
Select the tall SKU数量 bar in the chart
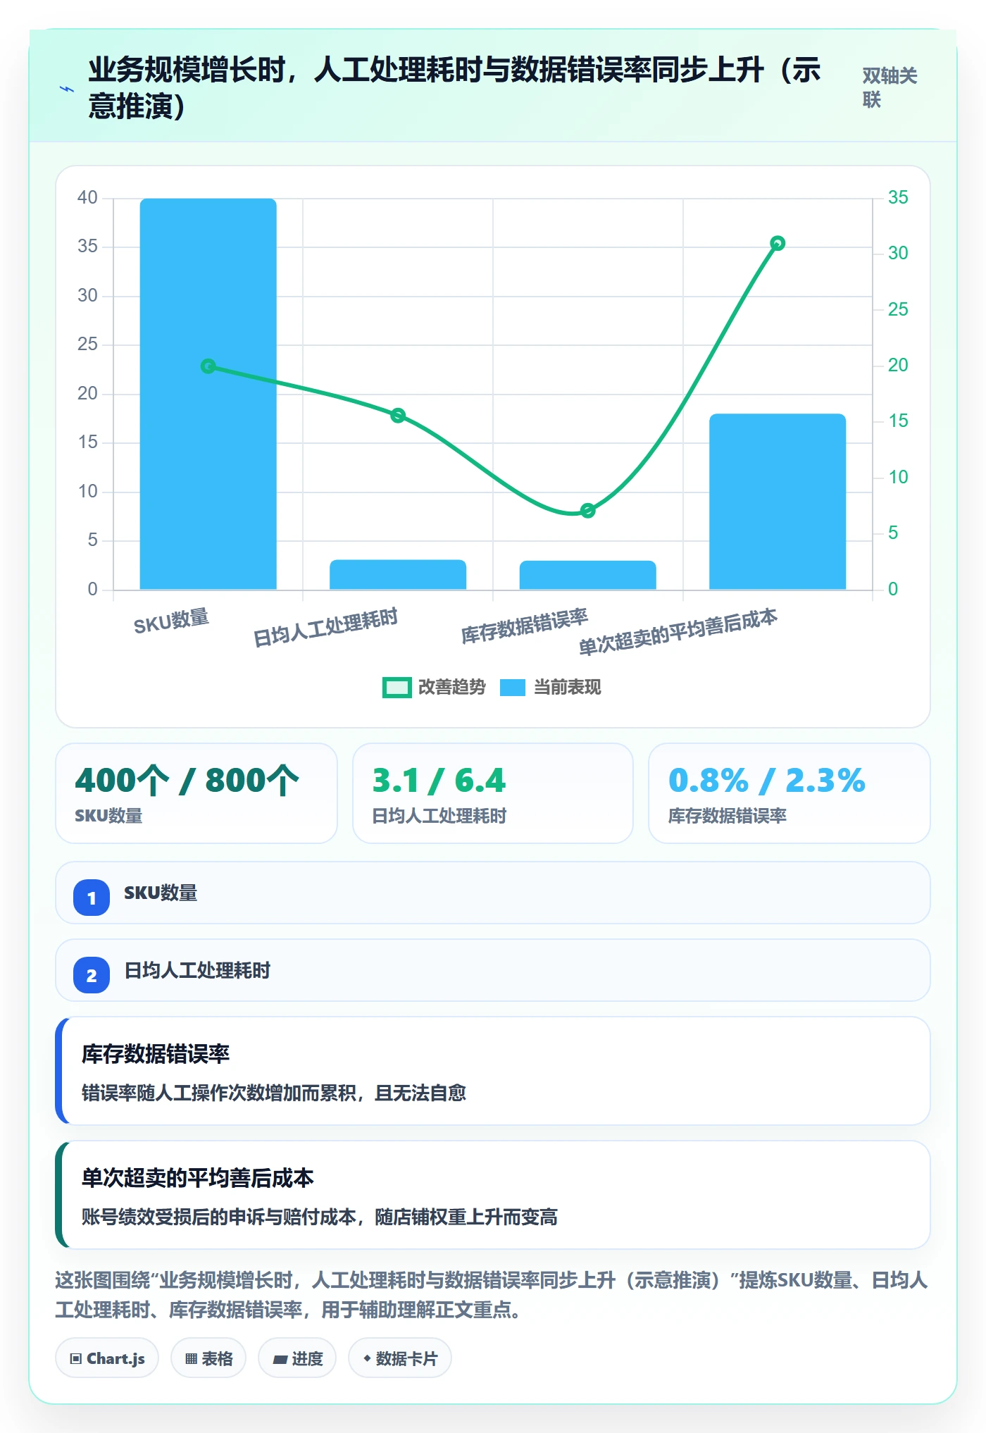(208, 393)
